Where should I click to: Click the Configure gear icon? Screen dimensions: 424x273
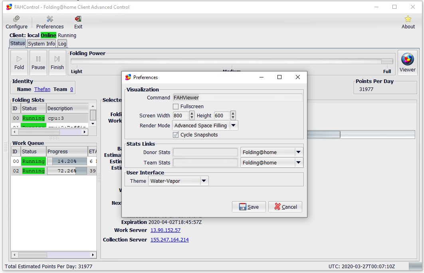16,19
